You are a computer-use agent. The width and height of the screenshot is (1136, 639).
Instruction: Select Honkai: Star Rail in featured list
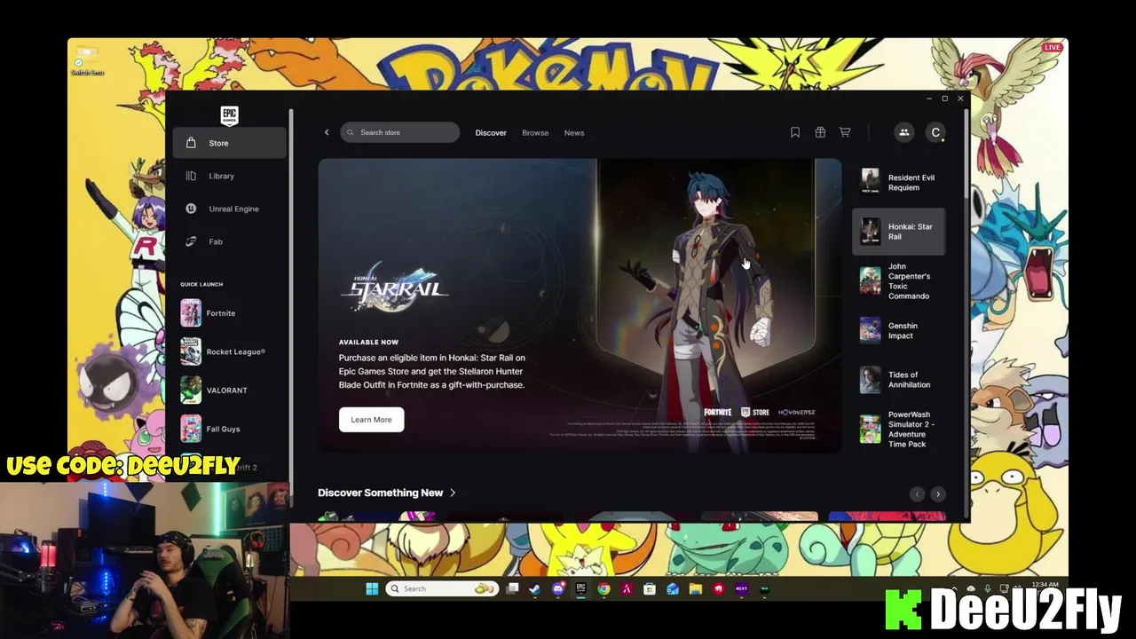click(898, 232)
